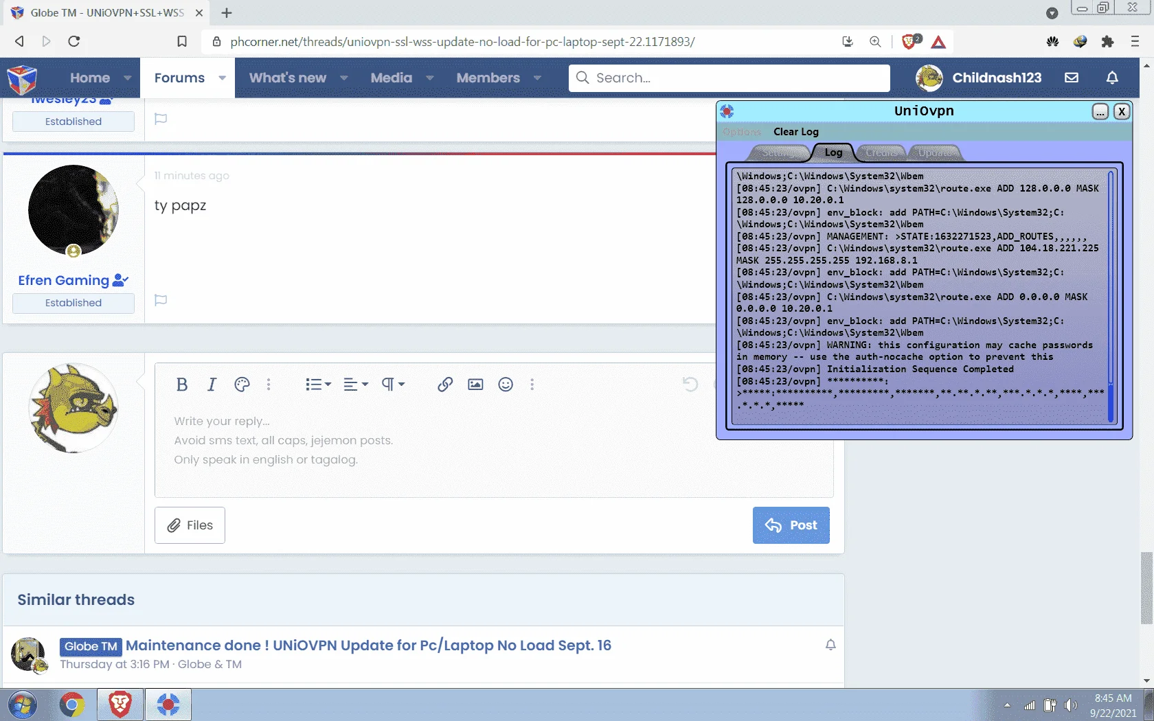
Task: Open the zoom control in the address bar
Action: [875, 41]
